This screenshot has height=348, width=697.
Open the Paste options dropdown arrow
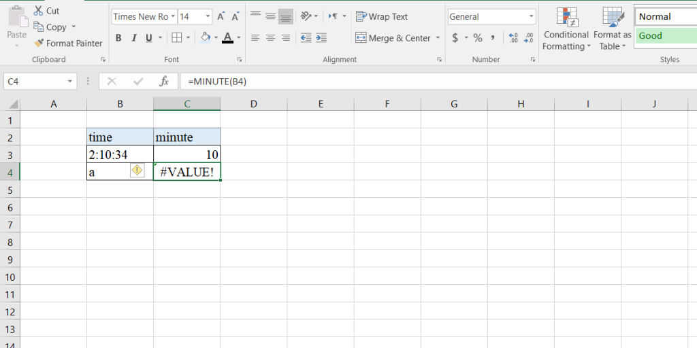[x=17, y=45]
